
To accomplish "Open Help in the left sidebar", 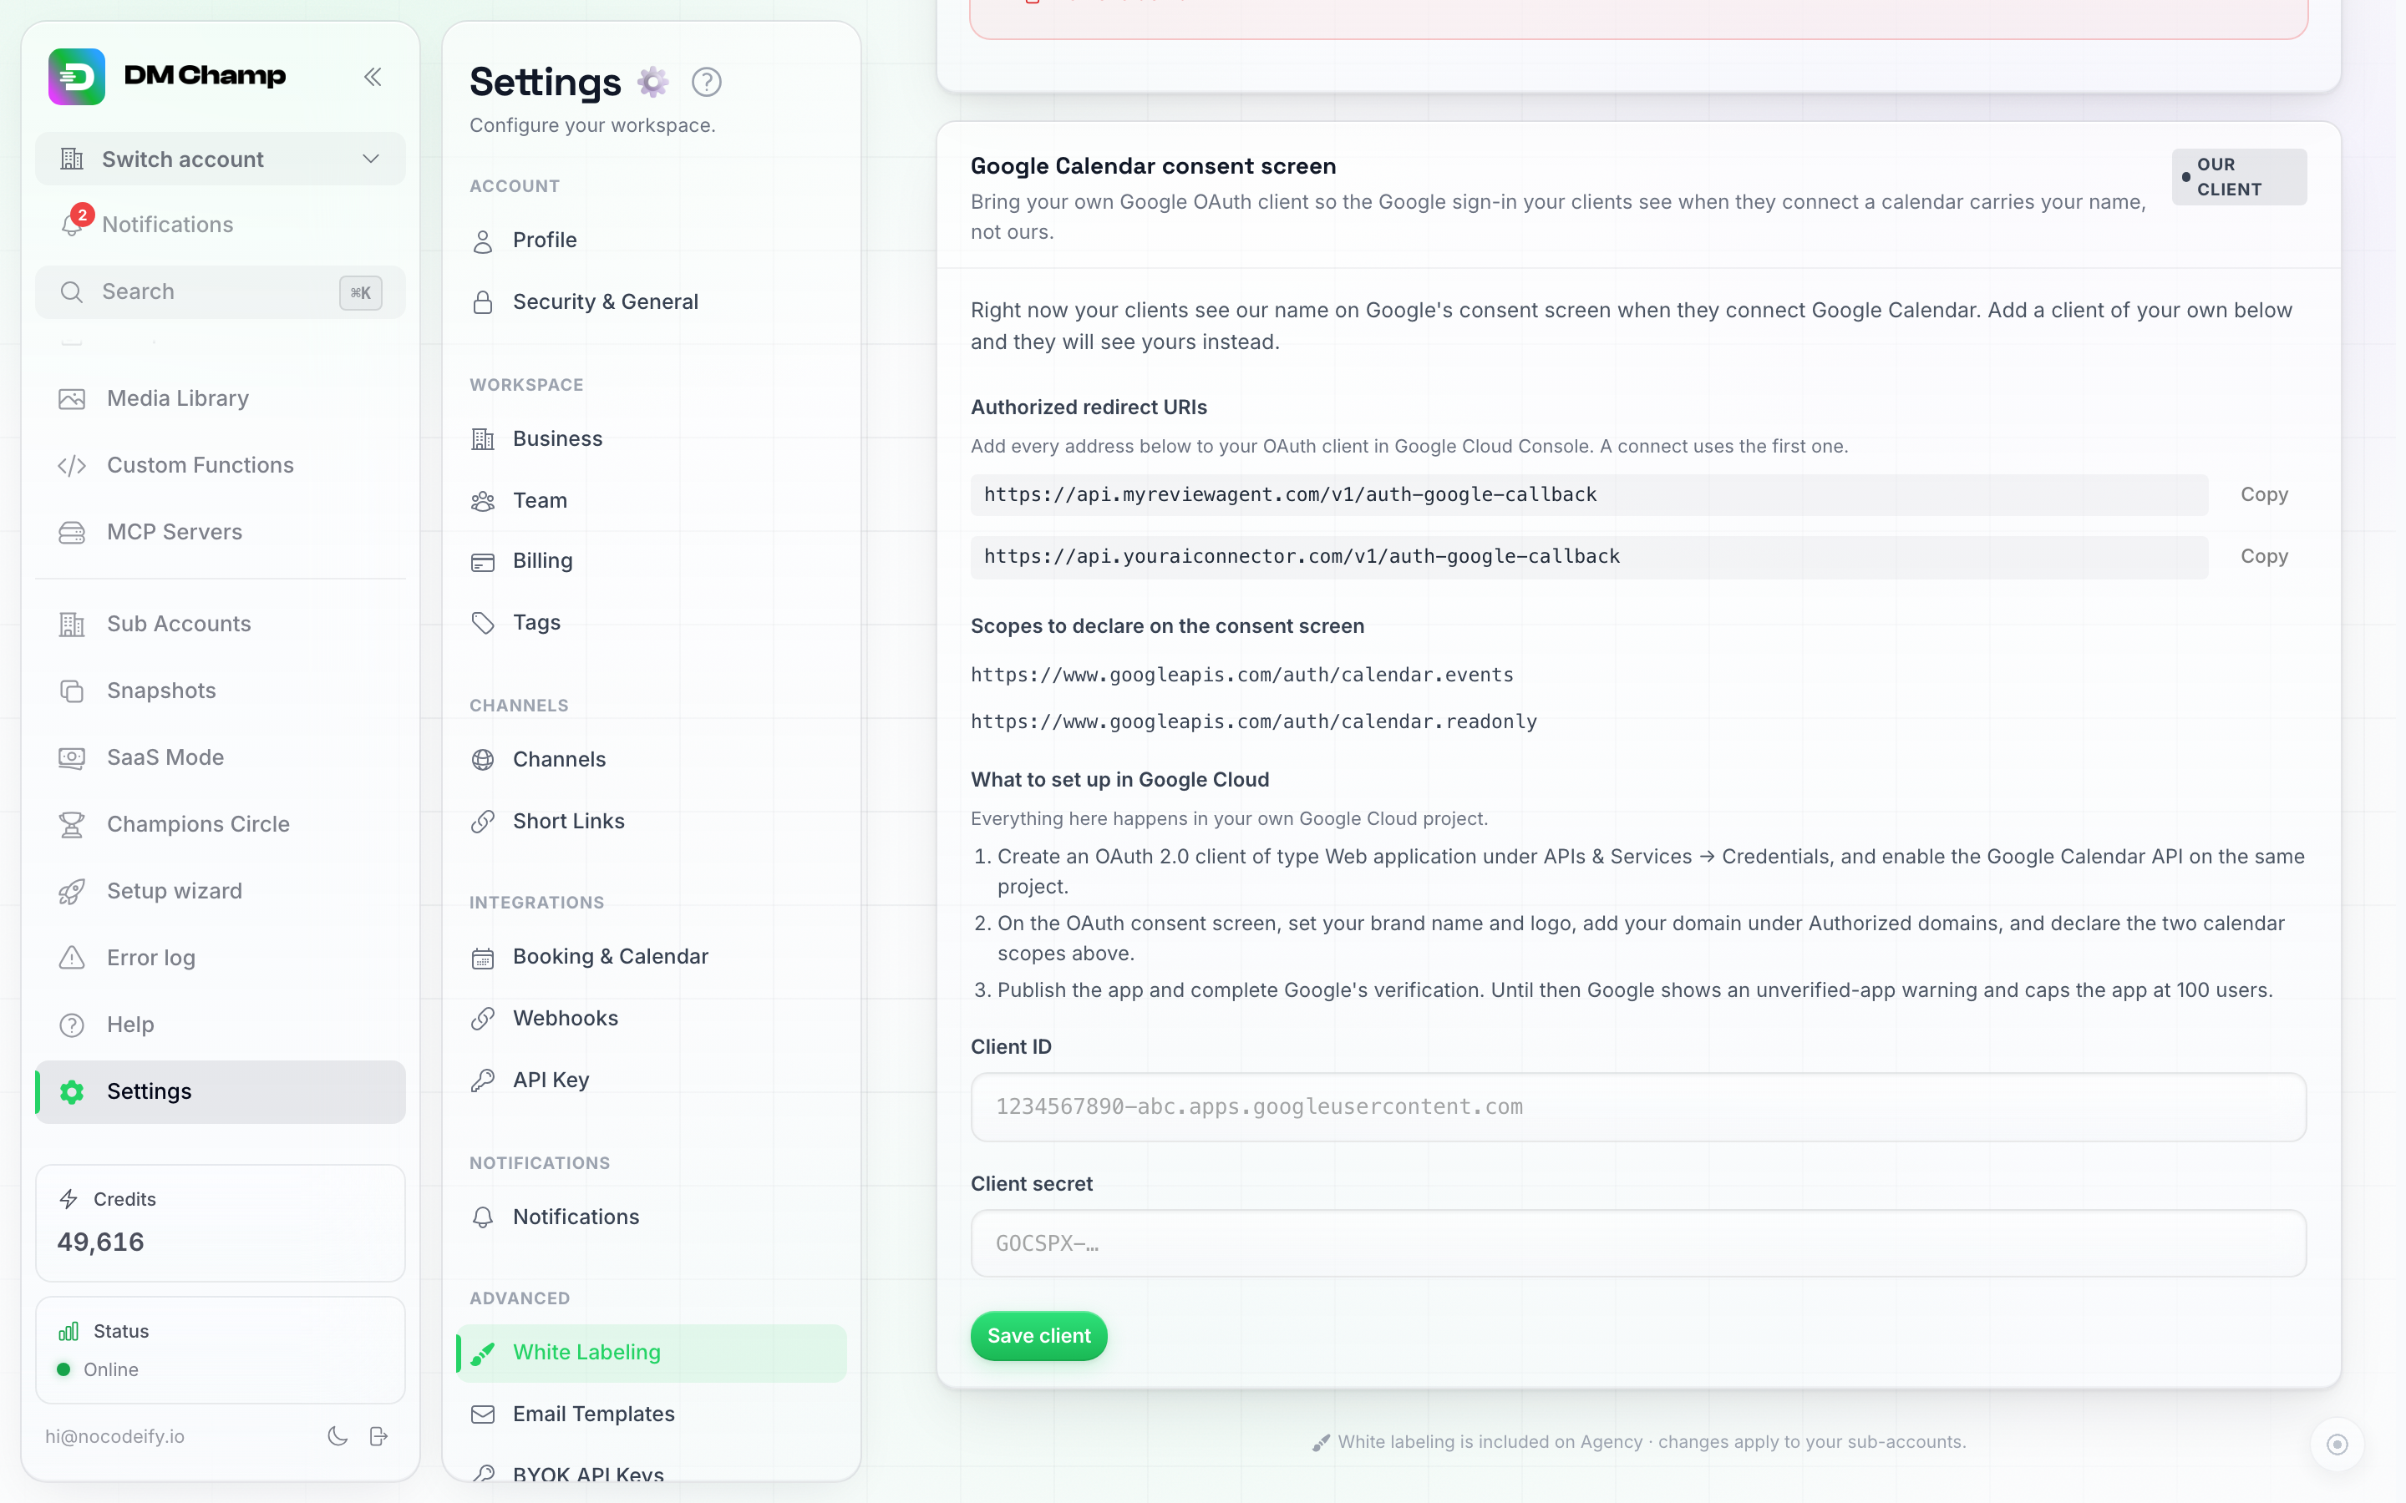I will (220, 1025).
